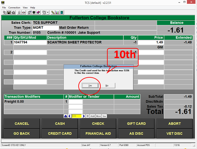Click the CHECK tender button
197x149 pixels.
98,124
